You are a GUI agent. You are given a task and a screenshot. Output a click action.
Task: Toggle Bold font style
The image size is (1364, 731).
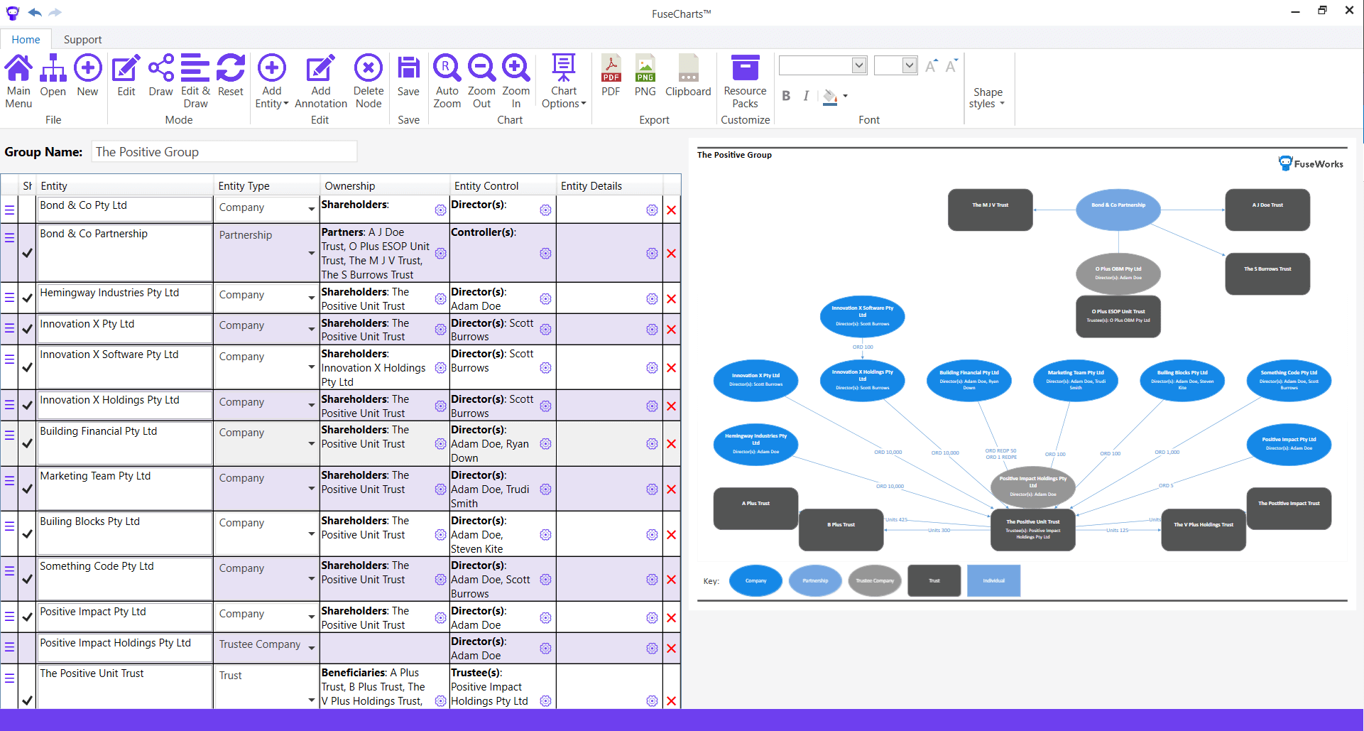[x=786, y=96]
